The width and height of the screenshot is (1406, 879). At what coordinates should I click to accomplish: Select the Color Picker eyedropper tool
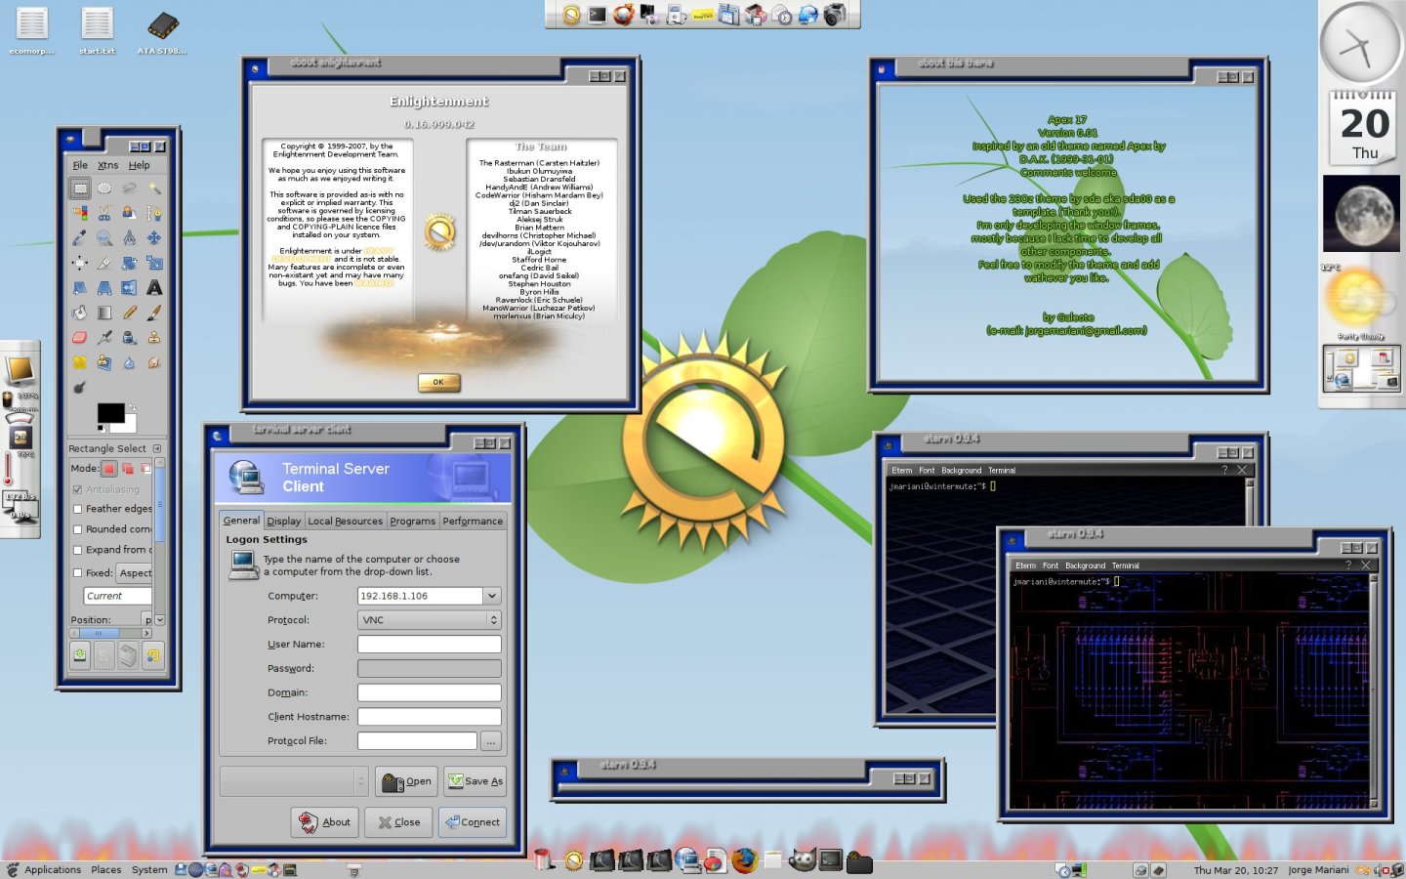(x=80, y=237)
